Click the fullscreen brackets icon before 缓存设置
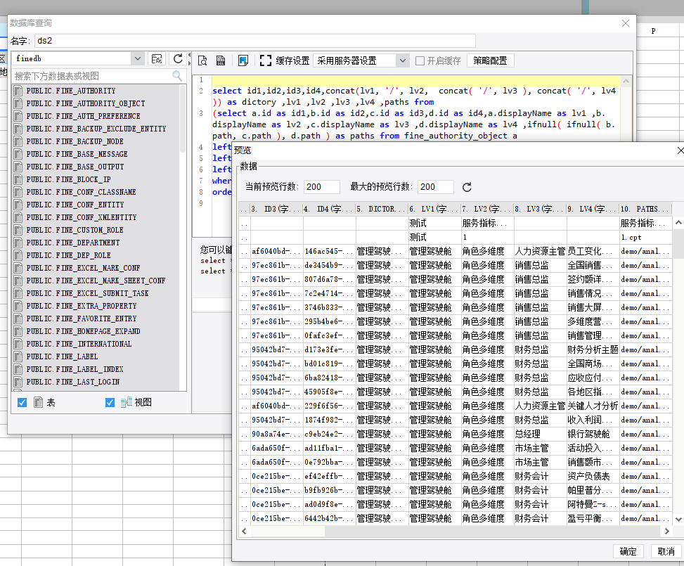684x566 pixels. click(x=265, y=60)
